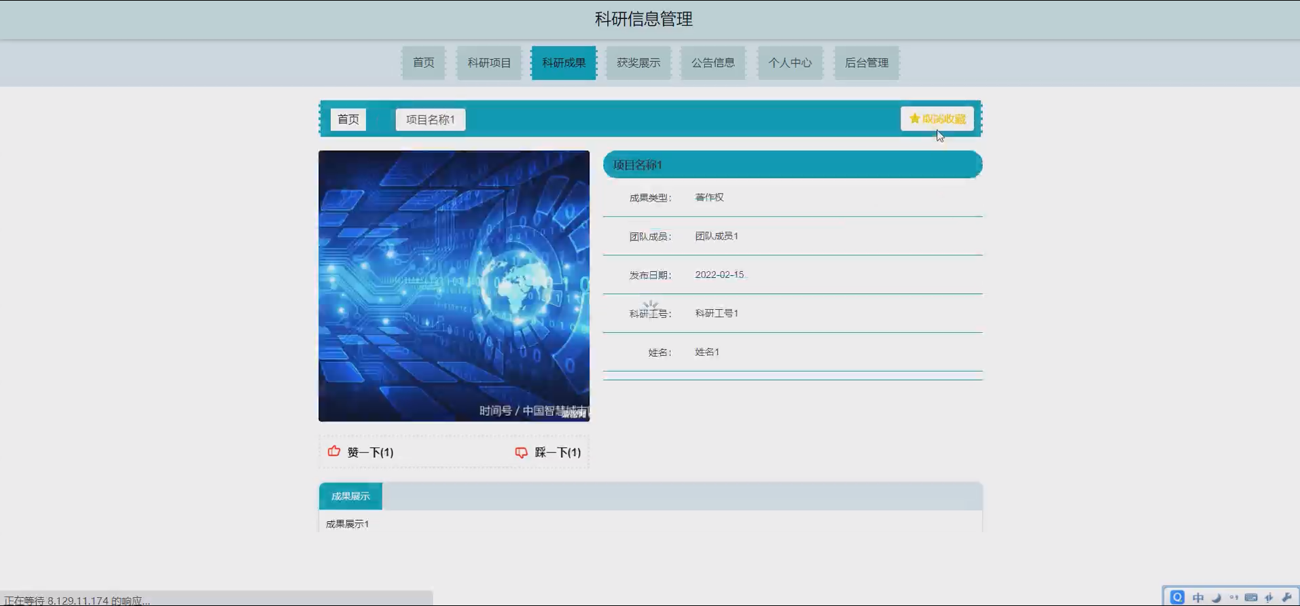Open the 个人中心 nav item
This screenshot has width=1300, height=606.
pos(790,63)
